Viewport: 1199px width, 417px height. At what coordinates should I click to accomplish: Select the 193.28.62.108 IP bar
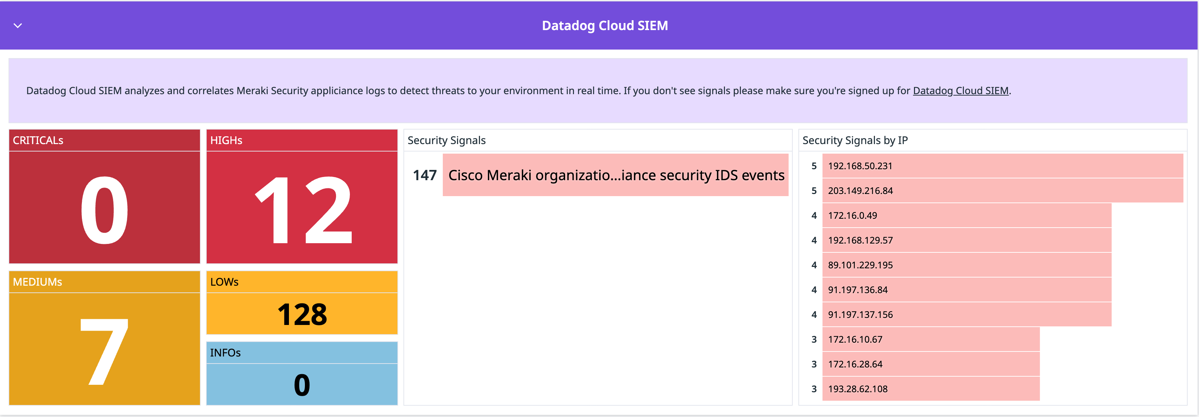[x=930, y=389]
